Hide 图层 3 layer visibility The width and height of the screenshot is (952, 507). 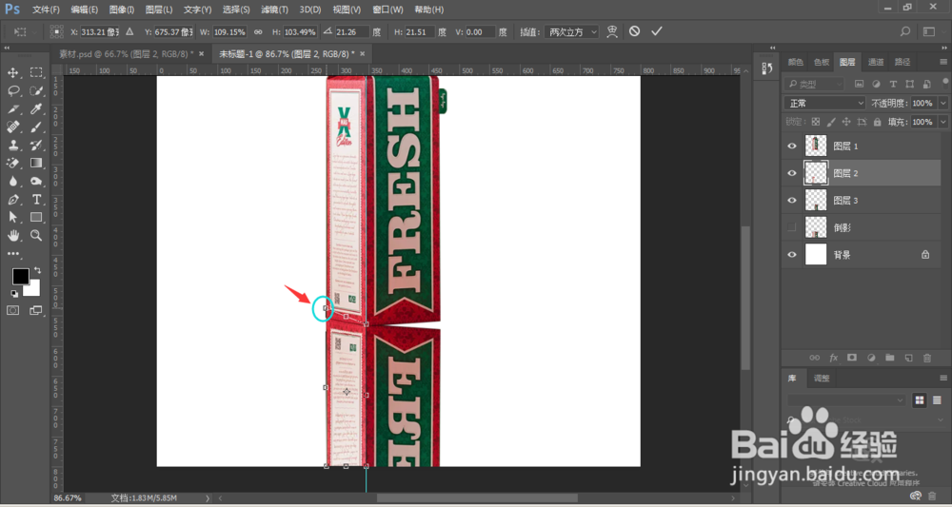click(792, 200)
